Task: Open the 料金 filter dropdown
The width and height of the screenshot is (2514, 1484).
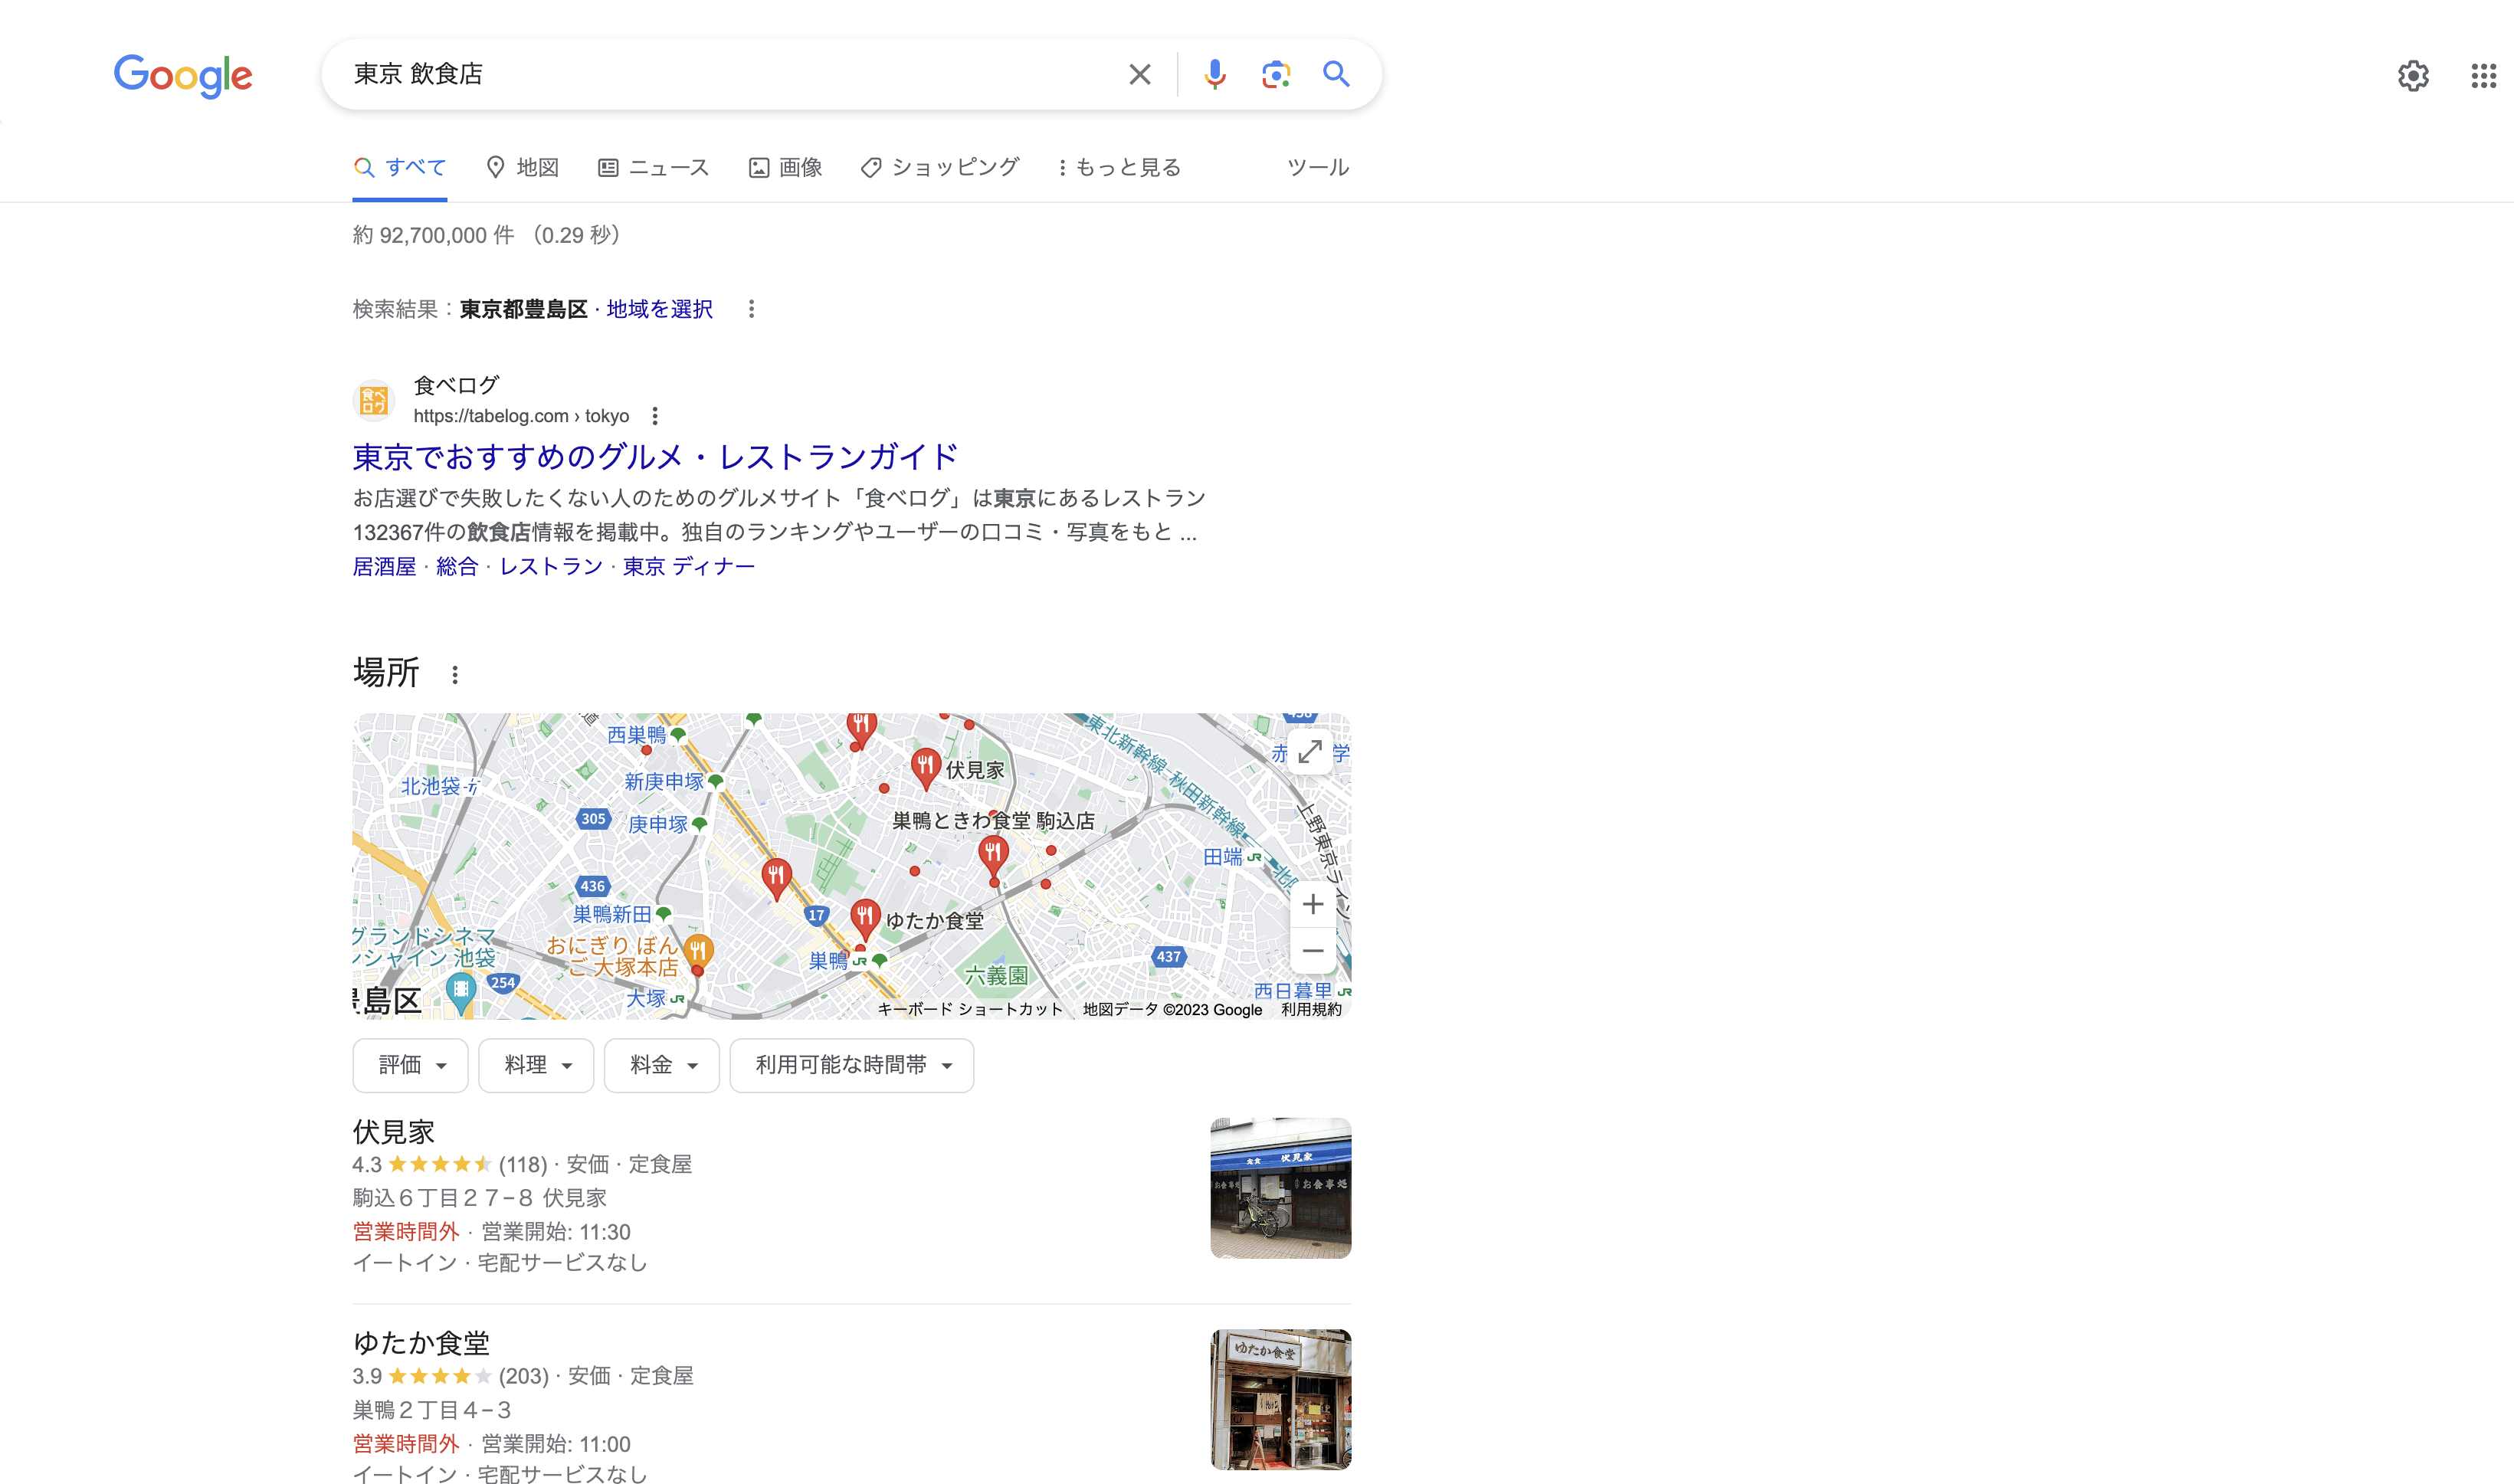Action: click(x=662, y=1065)
